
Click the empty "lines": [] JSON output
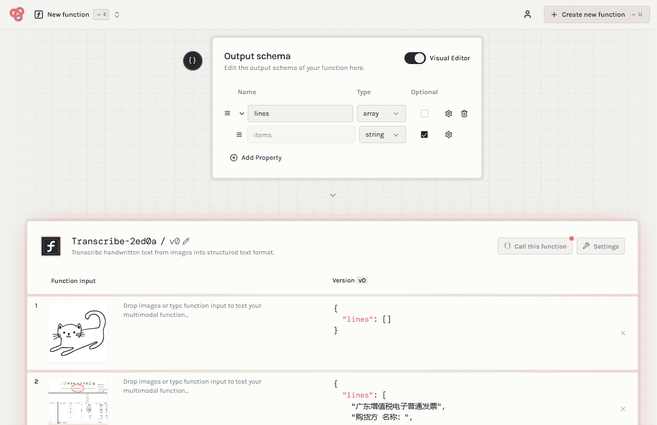coord(366,319)
